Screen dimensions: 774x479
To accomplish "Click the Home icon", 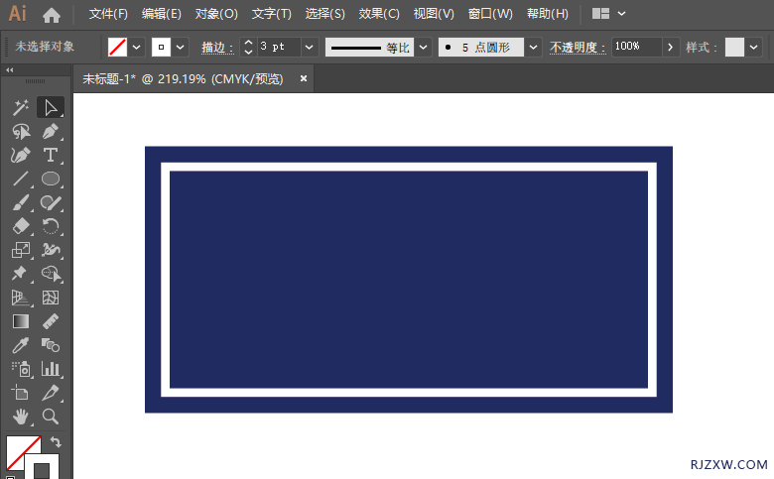I will coord(52,15).
